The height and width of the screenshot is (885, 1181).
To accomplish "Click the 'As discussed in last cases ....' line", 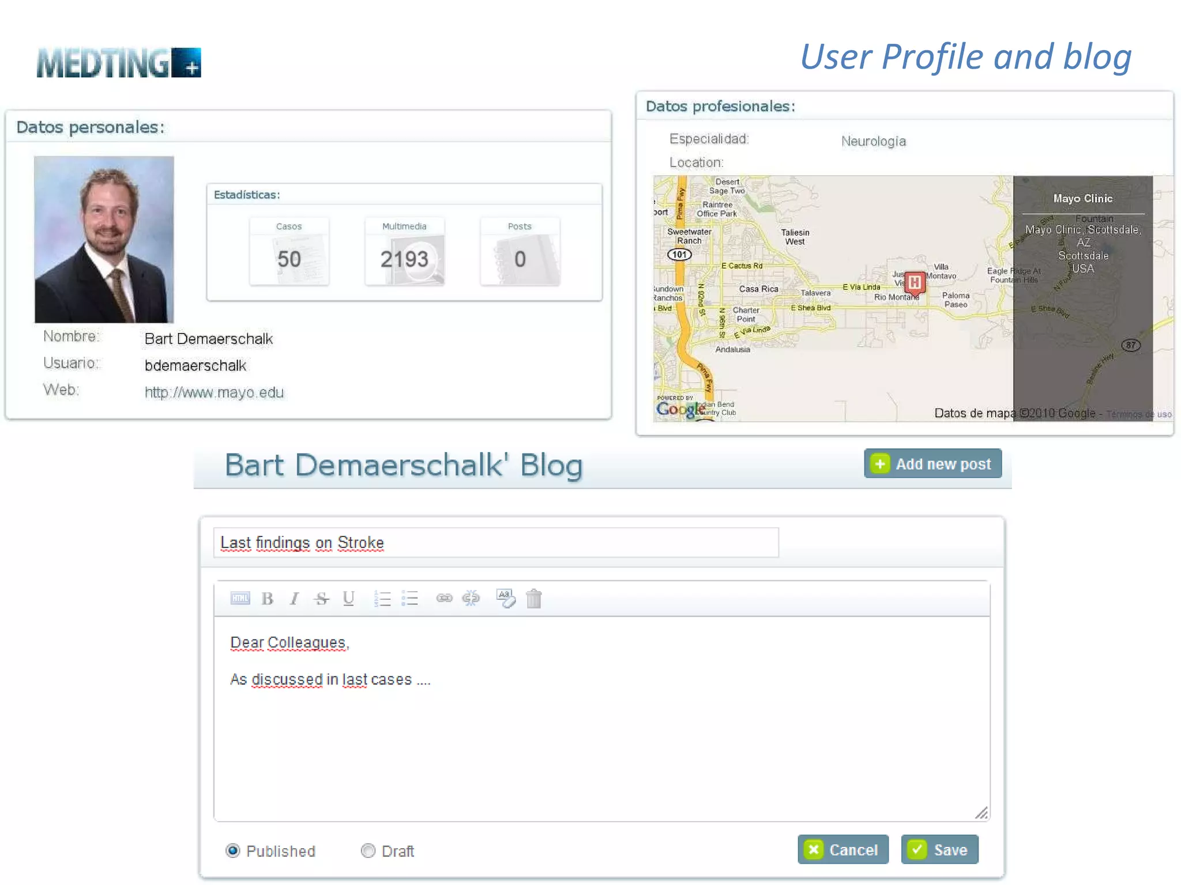I will click(x=330, y=679).
